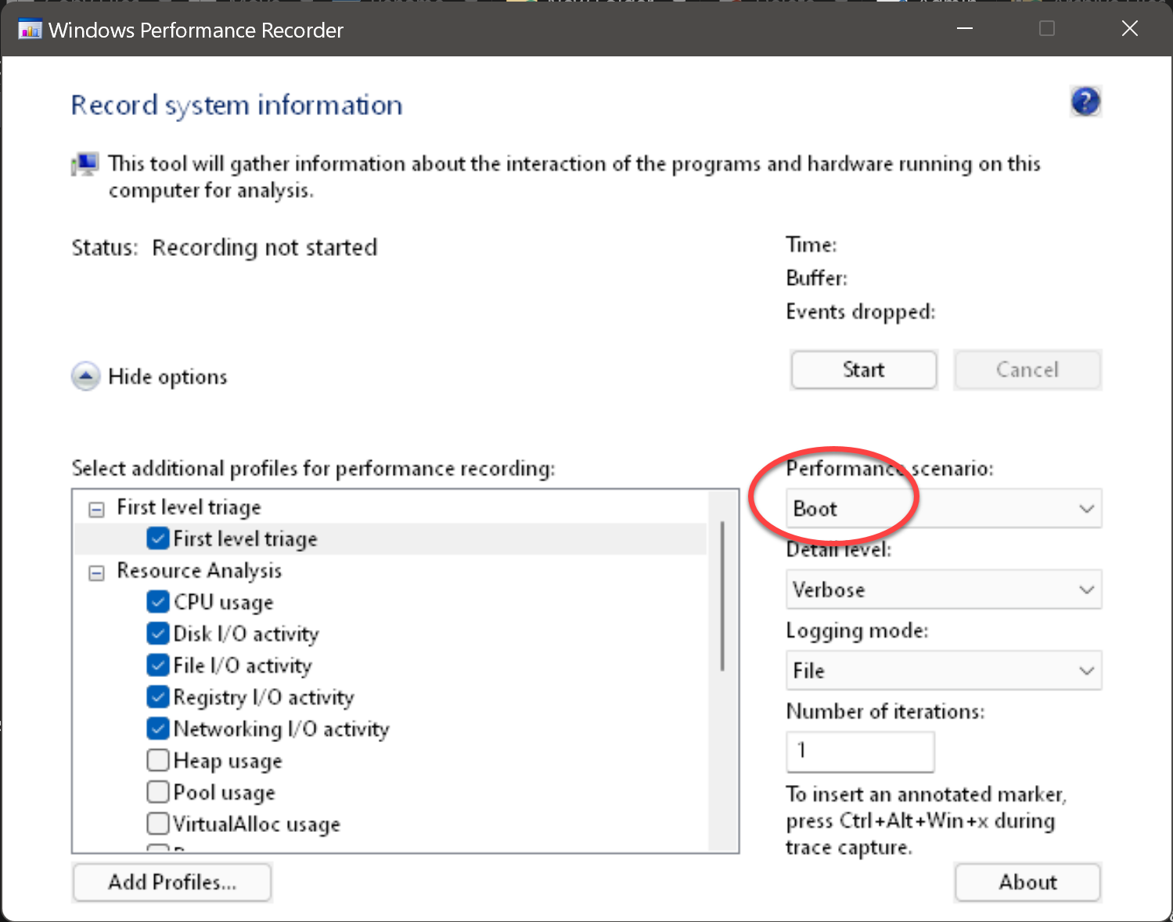Edit the Number of iterations field

(x=859, y=751)
